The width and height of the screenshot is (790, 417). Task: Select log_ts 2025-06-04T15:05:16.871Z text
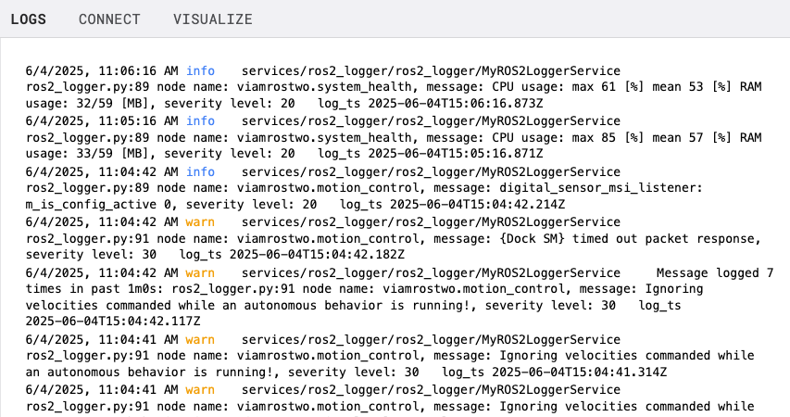(x=431, y=154)
